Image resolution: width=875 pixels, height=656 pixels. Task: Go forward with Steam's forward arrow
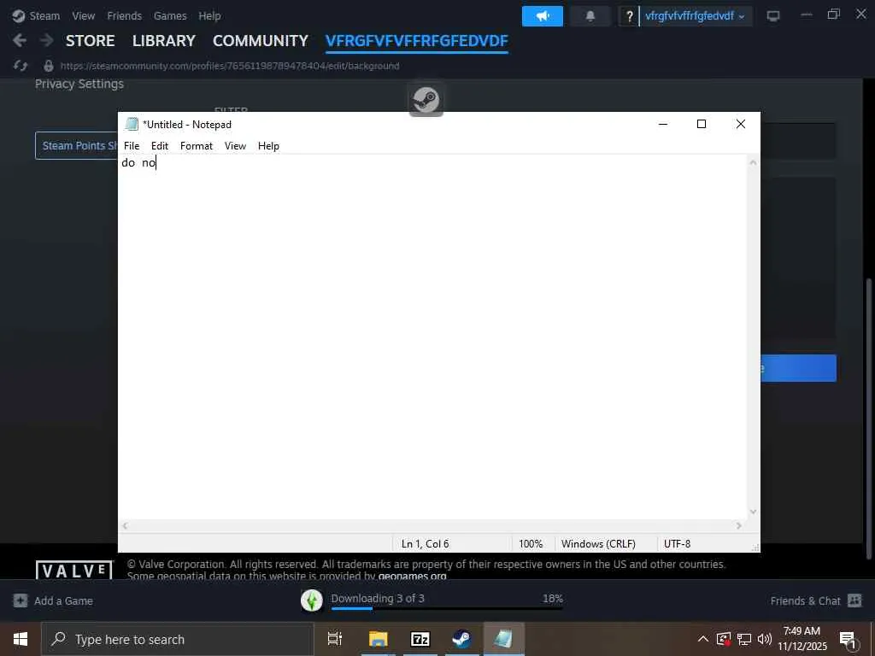click(x=47, y=40)
